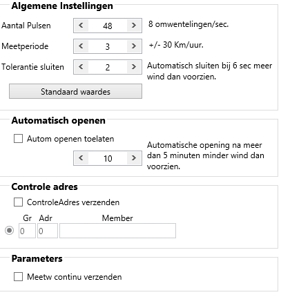Click the Adr input field
This screenshot has height=297, width=281.
(48, 231)
